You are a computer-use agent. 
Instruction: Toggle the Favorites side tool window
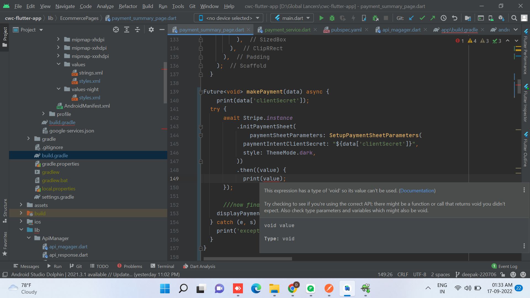coord(5,243)
